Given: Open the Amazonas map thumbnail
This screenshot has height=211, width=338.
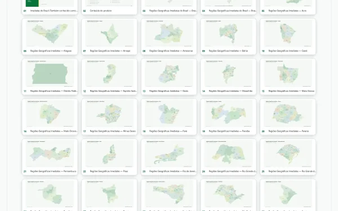Looking at the screenshot, I should click(169, 33).
